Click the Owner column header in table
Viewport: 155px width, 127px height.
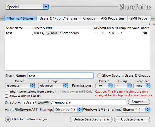pyautogui.click(x=111, y=28)
